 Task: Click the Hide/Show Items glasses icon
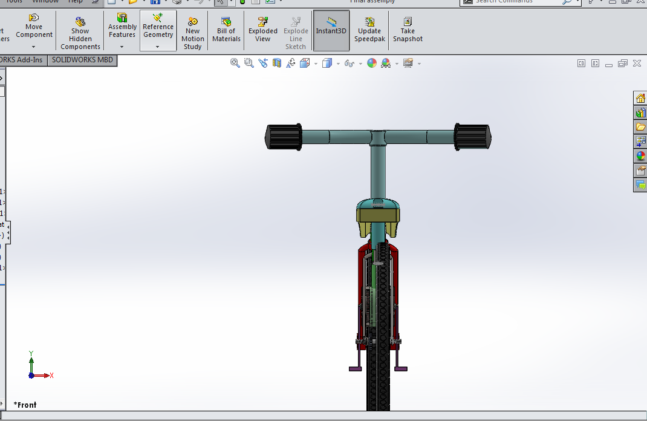[x=350, y=63]
